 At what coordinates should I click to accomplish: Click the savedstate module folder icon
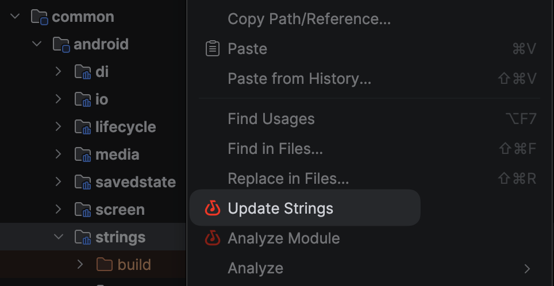point(83,182)
